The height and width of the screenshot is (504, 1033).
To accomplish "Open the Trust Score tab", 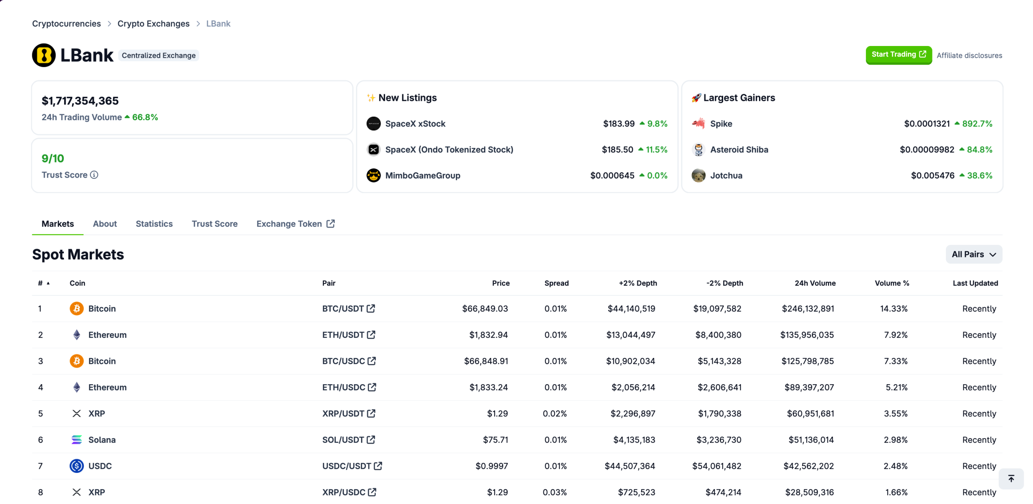I will 214,224.
